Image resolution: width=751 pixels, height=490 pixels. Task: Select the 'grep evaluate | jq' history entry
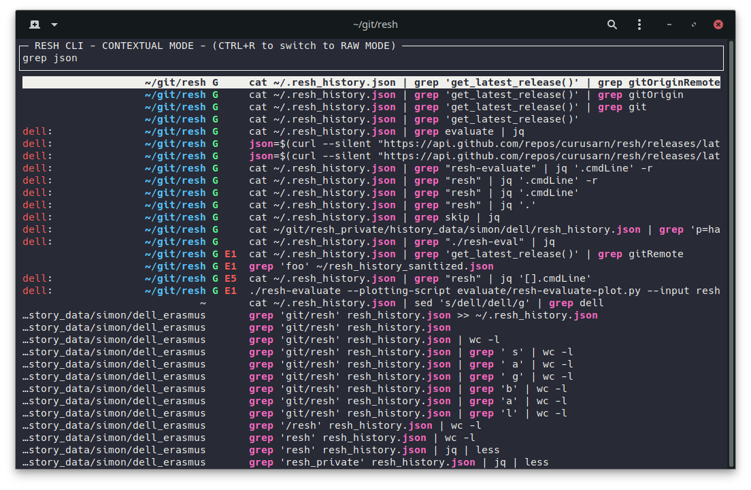pos(386,132)
